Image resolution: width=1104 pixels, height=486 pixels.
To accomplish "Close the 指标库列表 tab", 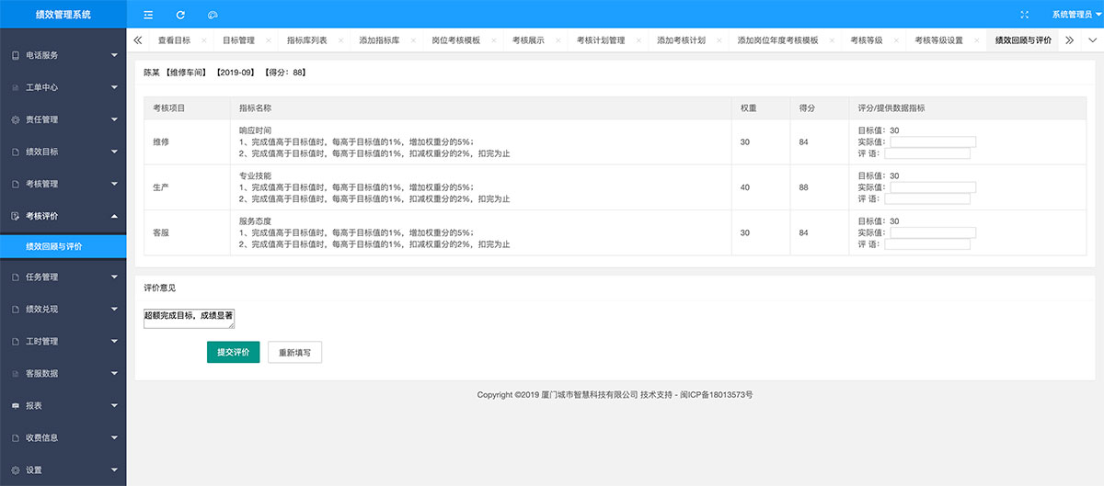I will click(x=339, y=40).
